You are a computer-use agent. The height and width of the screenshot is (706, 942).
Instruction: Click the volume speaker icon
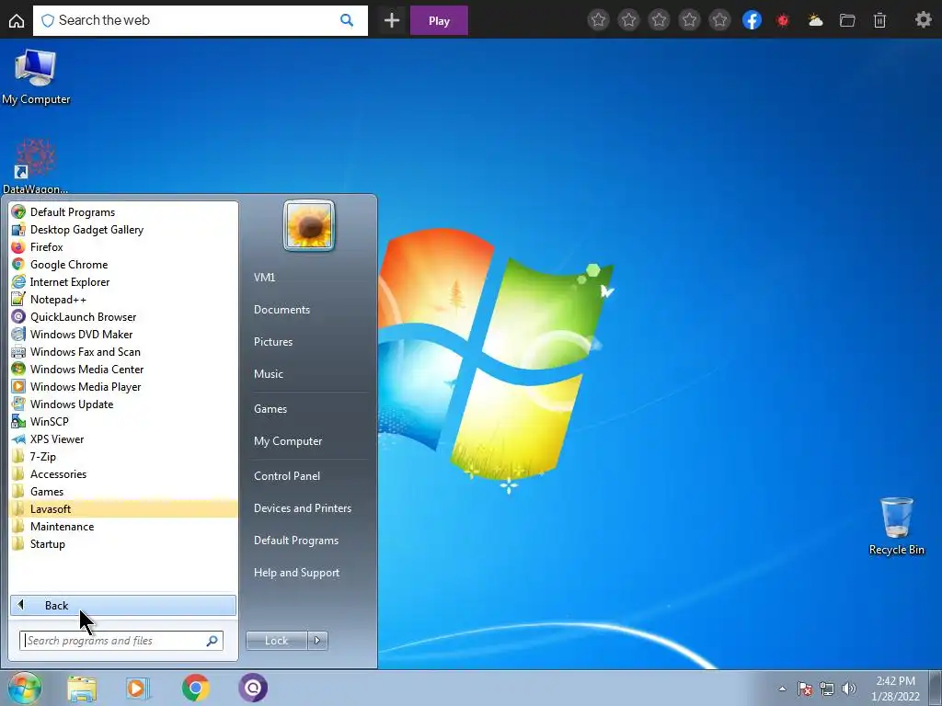849,689
